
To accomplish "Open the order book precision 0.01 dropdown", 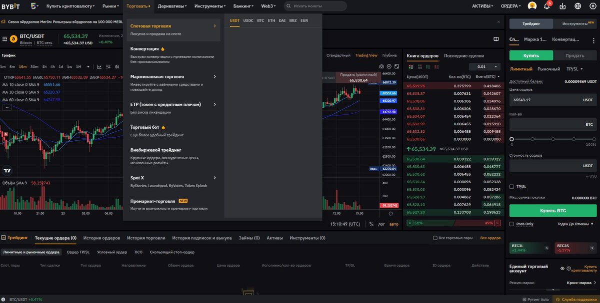I will (x=484, y=67).
